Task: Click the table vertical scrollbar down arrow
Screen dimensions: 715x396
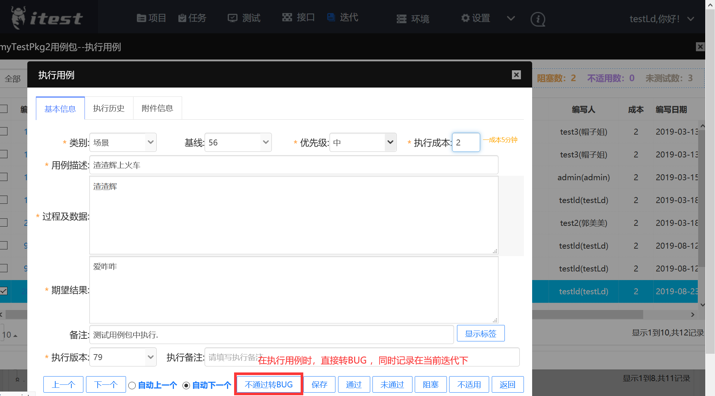Action: pyautogui.click(x=702, y=305)
